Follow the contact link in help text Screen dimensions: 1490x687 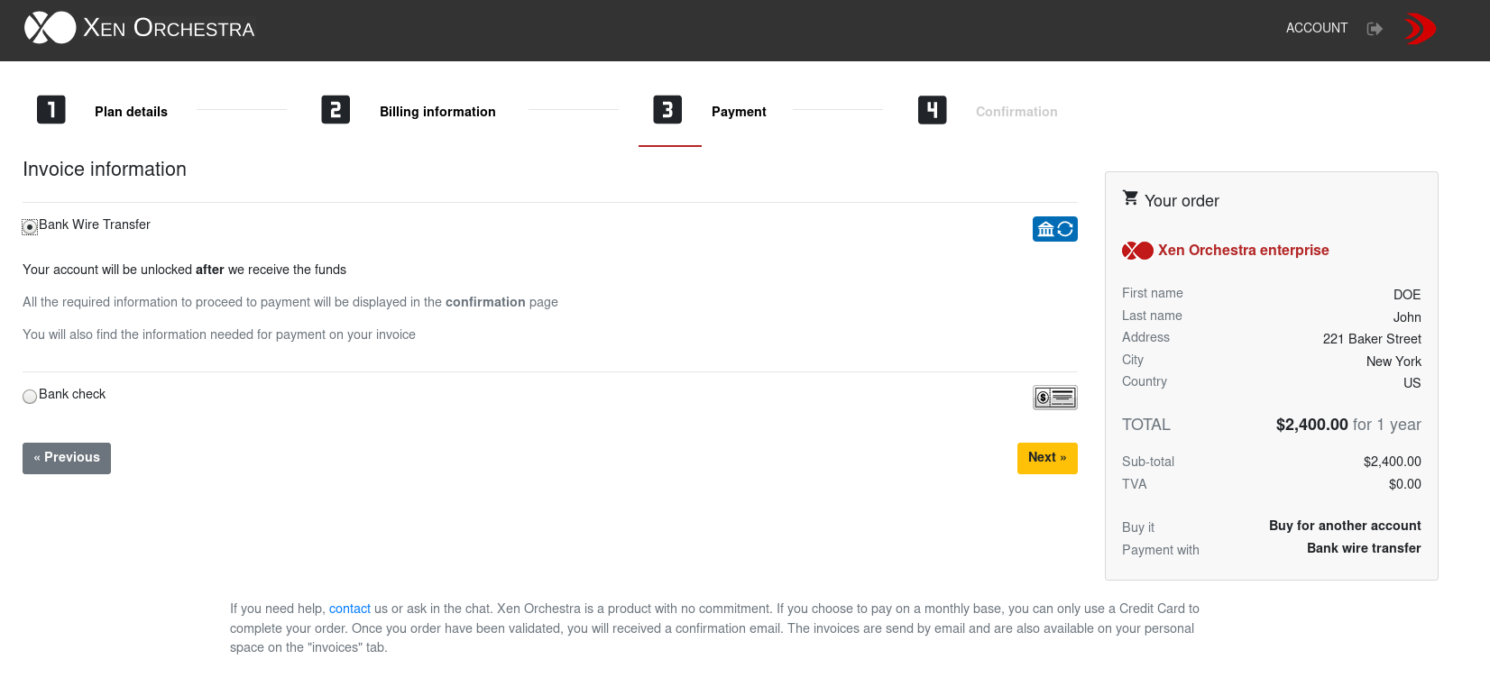(x=350, y=609)
